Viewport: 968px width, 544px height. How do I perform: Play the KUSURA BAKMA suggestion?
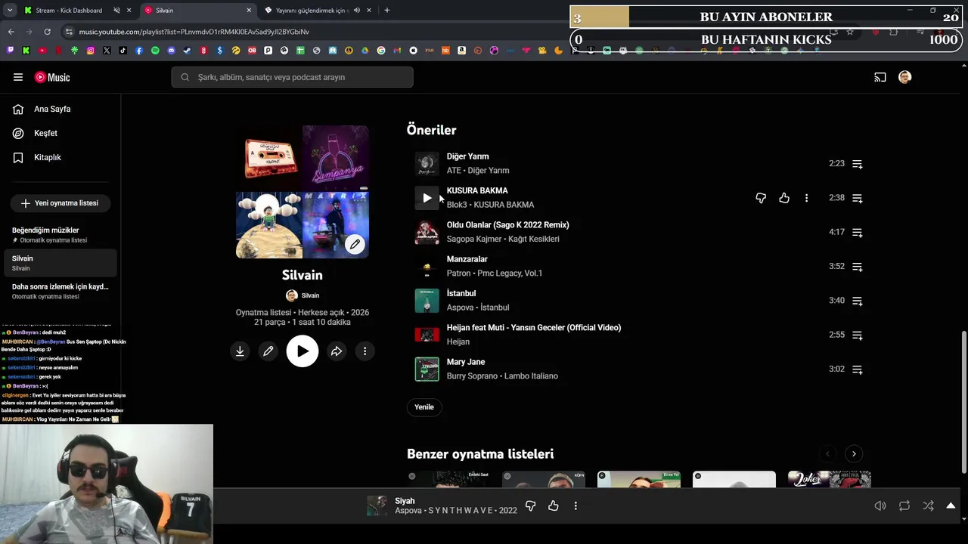pos(427,198)
